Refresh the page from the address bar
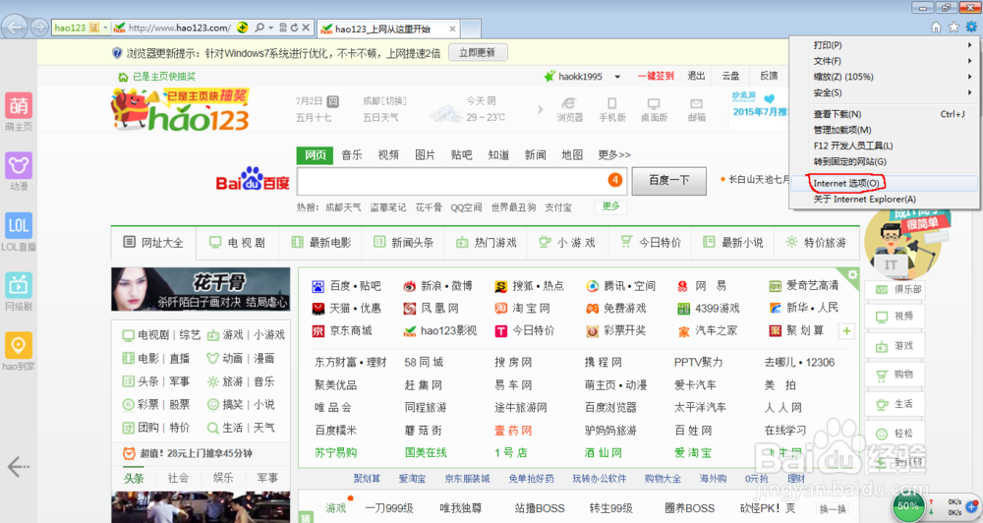 294,28
